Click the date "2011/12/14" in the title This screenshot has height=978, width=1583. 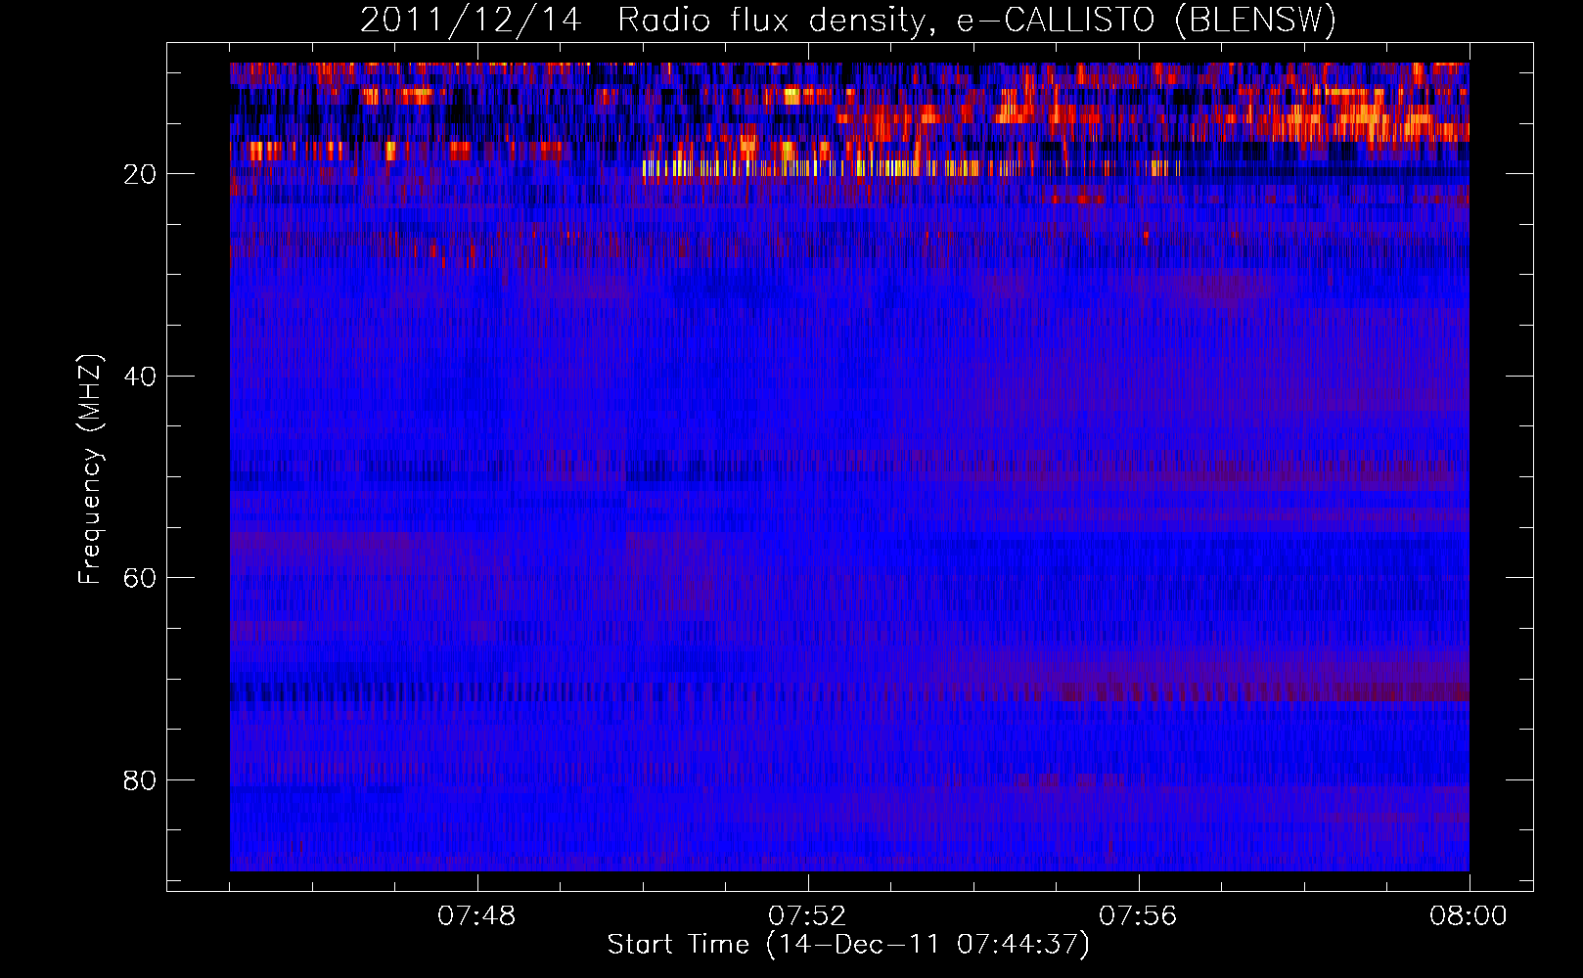(x=471, y=20)
